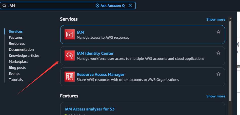
Task: Favorite IAM with its star
Action: (x=218, y=32)
